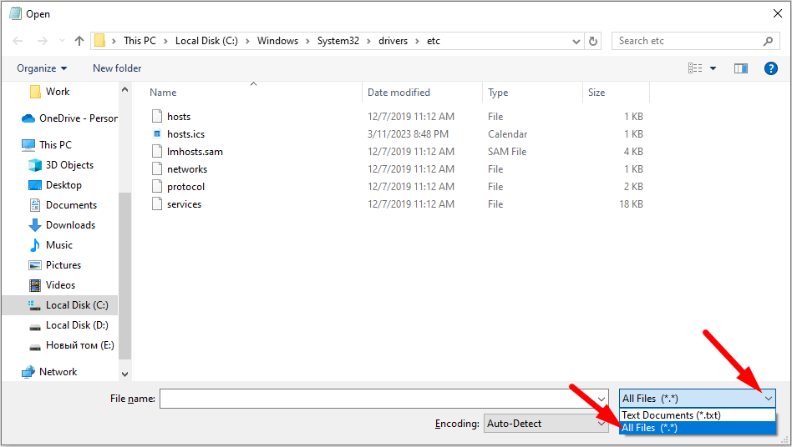Select Downloads in the navigation pane

pos(70,225)
